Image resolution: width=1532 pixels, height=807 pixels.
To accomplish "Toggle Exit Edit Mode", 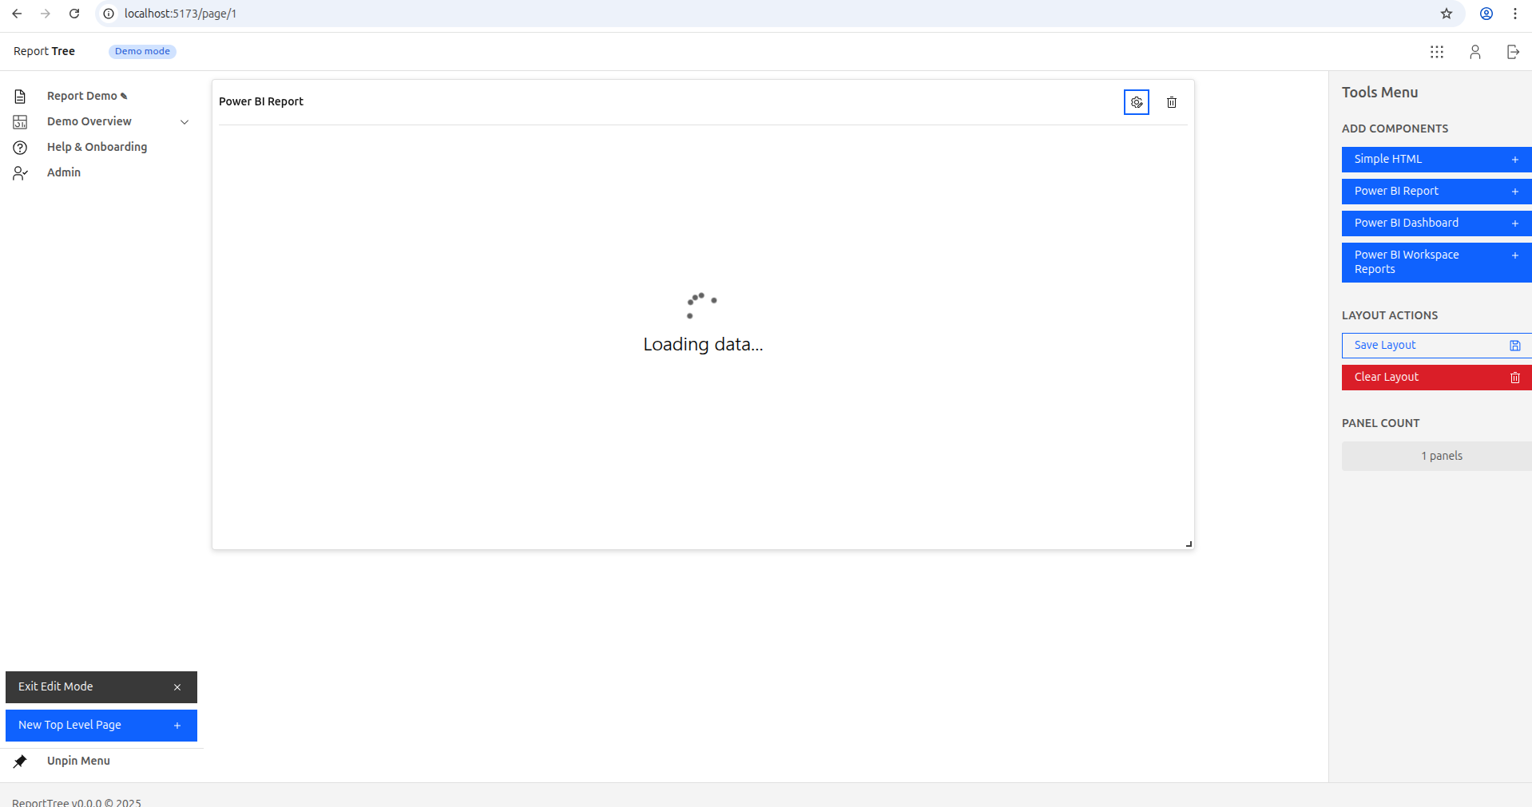I will 56,686.
